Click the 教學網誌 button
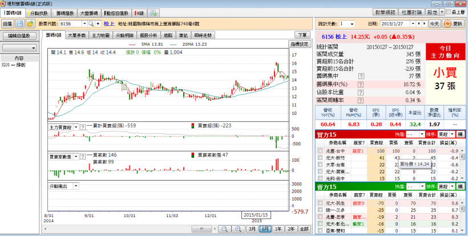This screenshot has height=236, width=468. 385,12
